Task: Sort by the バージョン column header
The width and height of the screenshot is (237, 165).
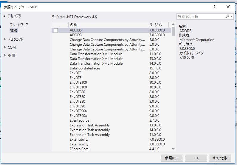Action: coord(158,25)
